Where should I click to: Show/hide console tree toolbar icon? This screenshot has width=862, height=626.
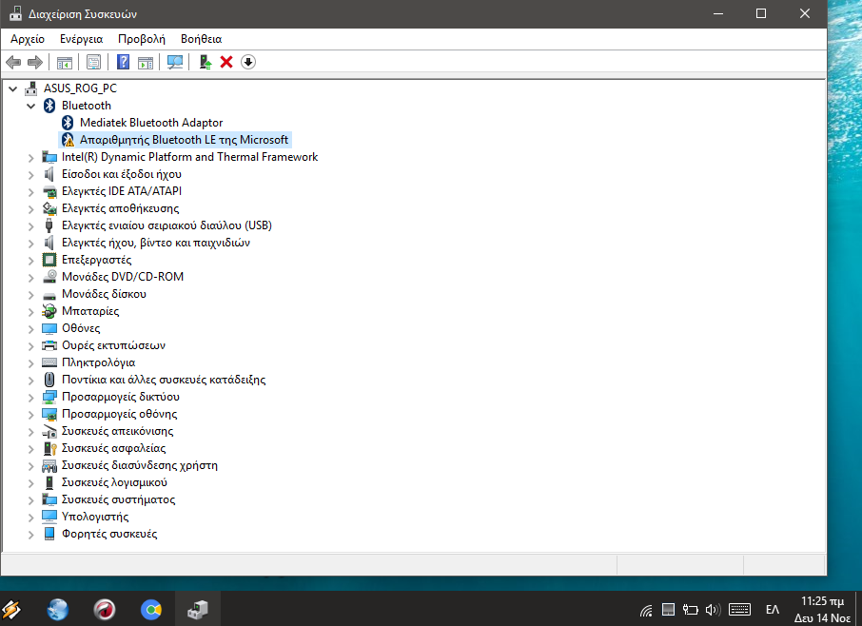tap(65, 62)
